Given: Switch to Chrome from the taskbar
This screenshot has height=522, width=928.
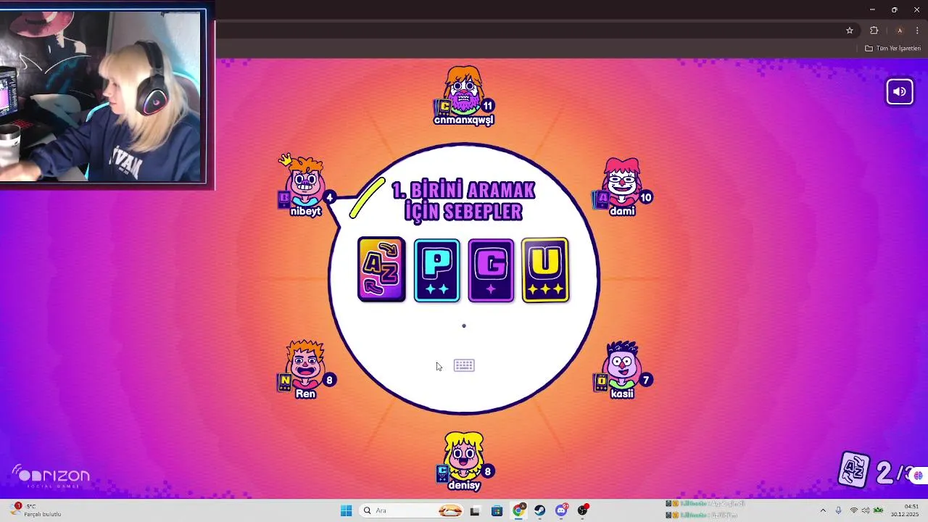Looking at the screenshot, I should click(x=518, y=511).
